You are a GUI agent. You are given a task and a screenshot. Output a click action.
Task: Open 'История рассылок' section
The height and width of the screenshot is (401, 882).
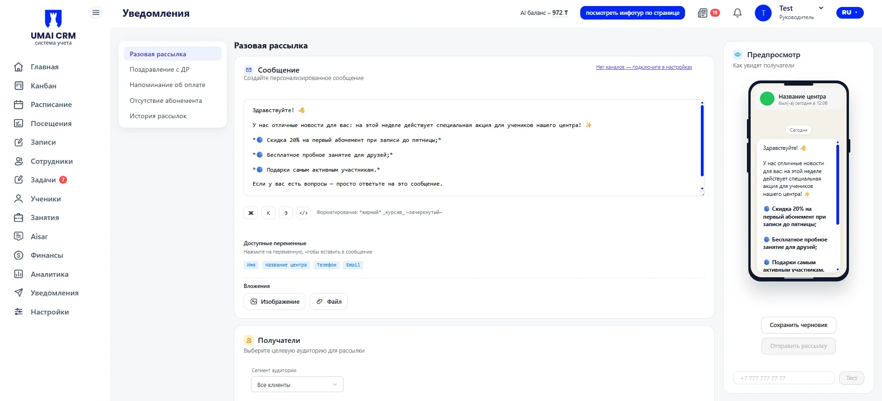[x=158, y=116]
